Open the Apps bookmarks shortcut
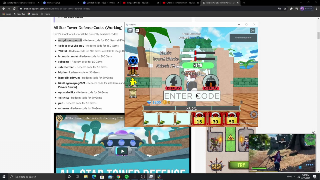The width and height of the screenshot is (320, 180). [x=6, y=14]
